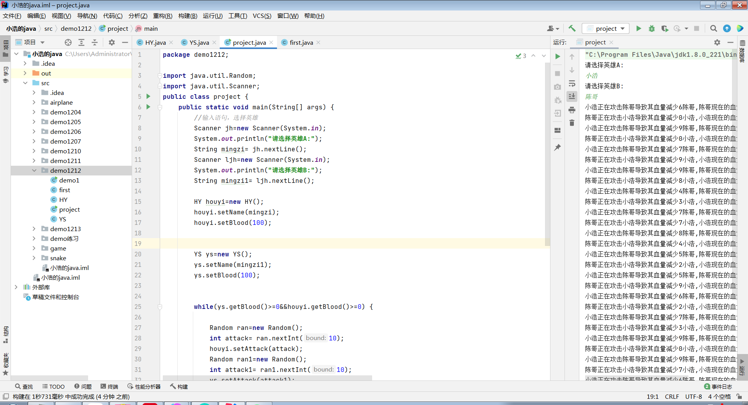Viewport: 748px width, 405px height.
Task: Open the 查找 find tool window
Action: (24, 386)
